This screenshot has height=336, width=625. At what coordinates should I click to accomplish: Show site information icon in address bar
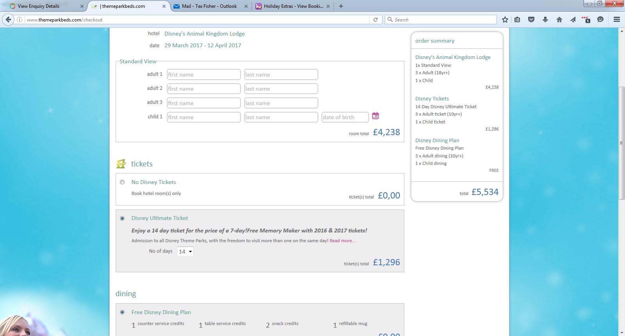20,20
